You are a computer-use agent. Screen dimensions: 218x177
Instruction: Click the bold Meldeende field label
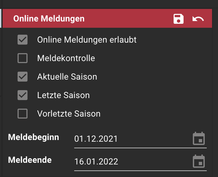tap(30, 160)
